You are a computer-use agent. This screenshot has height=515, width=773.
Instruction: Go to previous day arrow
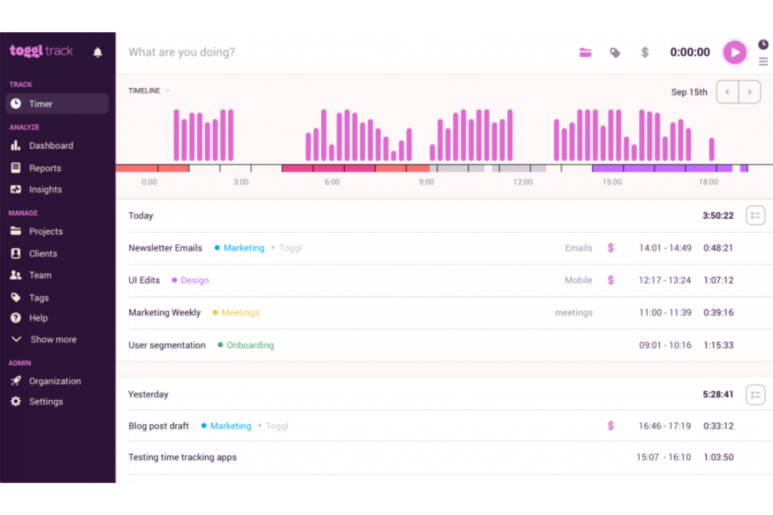727,92
